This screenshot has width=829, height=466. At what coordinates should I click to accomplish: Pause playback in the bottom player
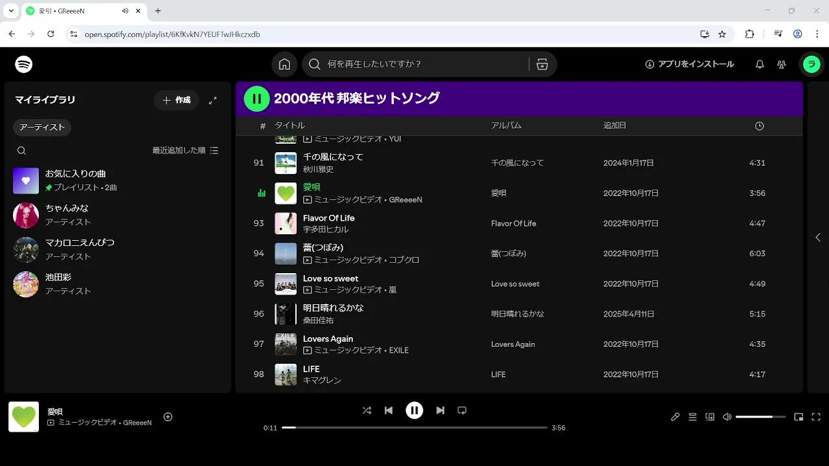click(414, 410)
